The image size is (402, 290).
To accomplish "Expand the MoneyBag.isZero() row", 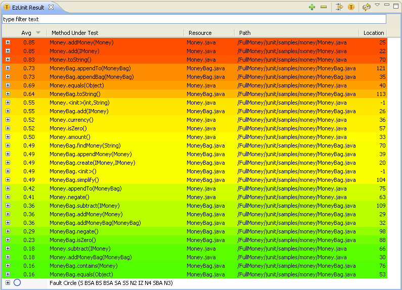I will (x=8, y=240).
